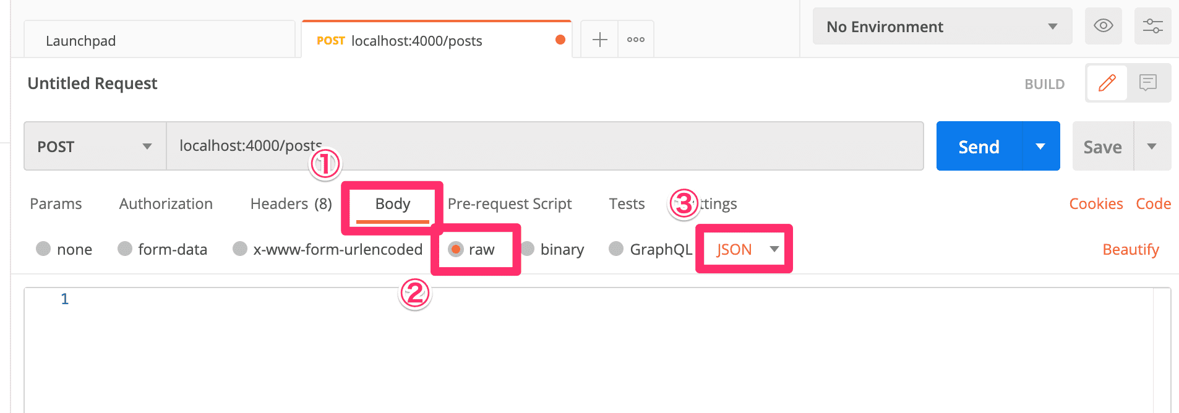Open manage environments settings sliders icon
This screenshot has width=1179, height=413.
click(1153, 26)
